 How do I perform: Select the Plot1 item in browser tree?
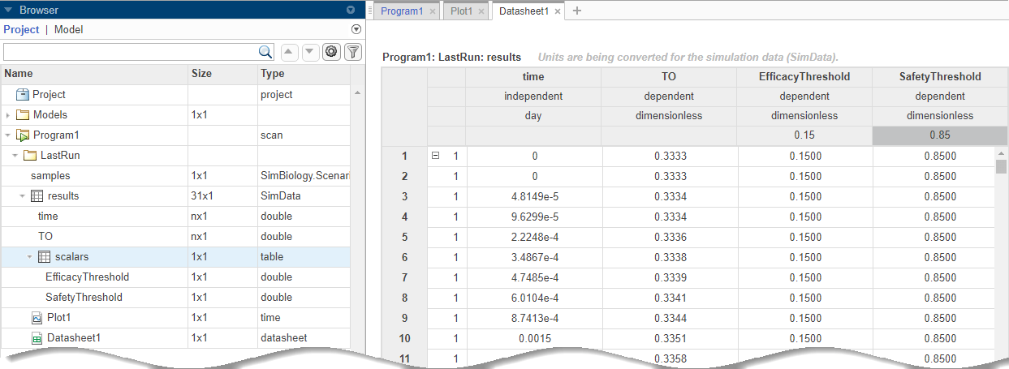click(x=58, y=318)
